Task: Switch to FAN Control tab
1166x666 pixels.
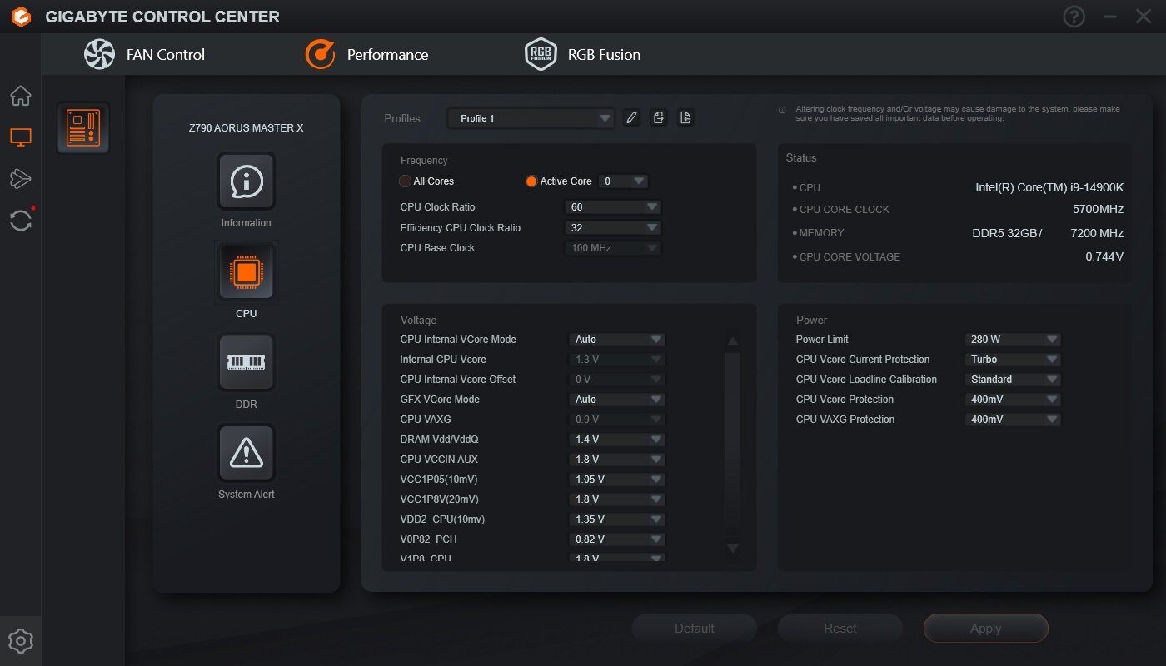Action: tap(144, 54)
